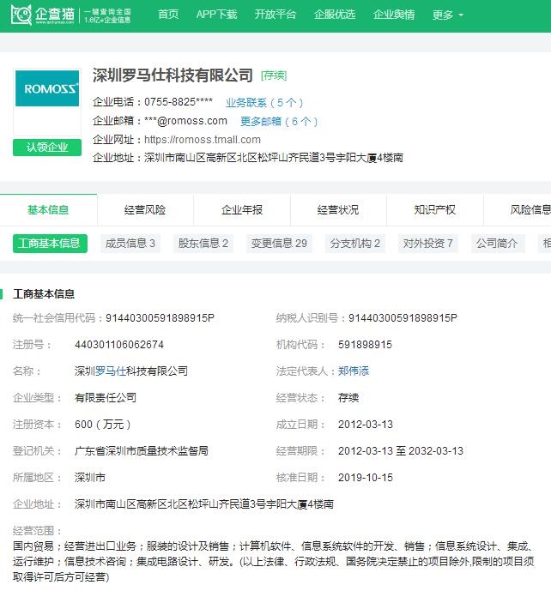This screenshot has height=591, width=551.
Task: Open 更多邮箱（6个）link
Action: [279, 121]
